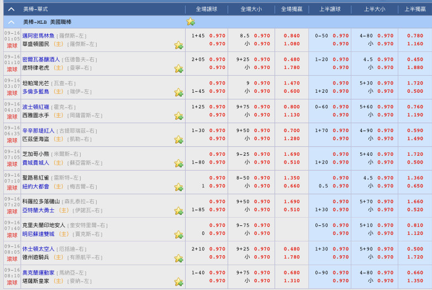Open the 明尼蘇達雙城 team link
Screen dimensions: 432x290
coord(38,234)
